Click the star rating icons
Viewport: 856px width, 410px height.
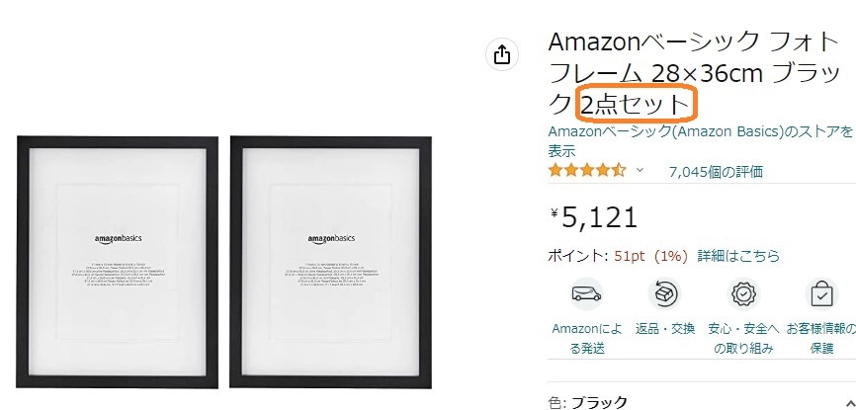587,171
